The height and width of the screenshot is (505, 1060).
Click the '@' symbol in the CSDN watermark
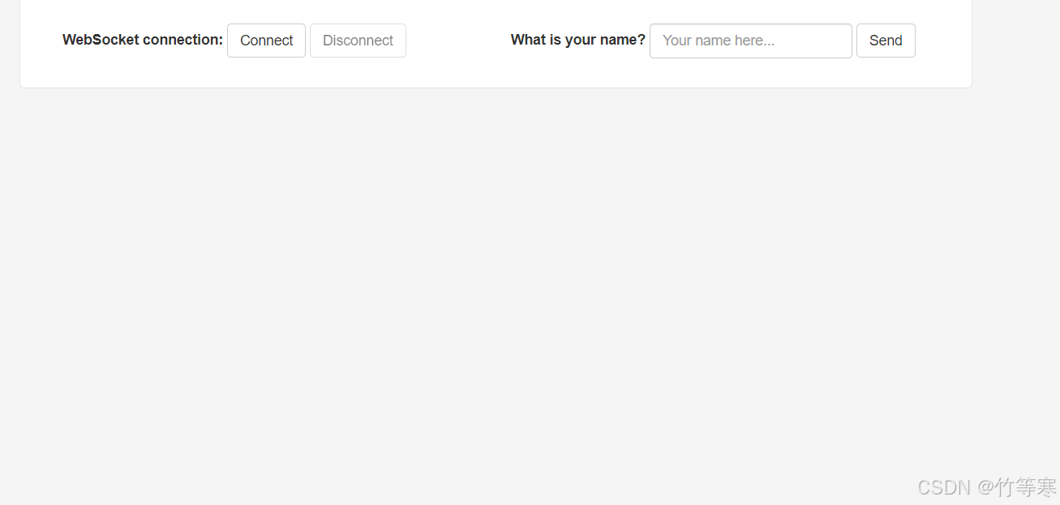(985, 487)
